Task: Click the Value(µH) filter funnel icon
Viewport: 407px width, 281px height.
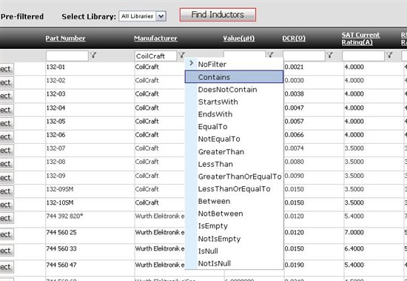Action: (x=270, y=55)
